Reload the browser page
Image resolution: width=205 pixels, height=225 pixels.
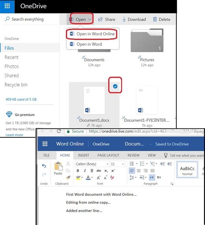[59, 131]
